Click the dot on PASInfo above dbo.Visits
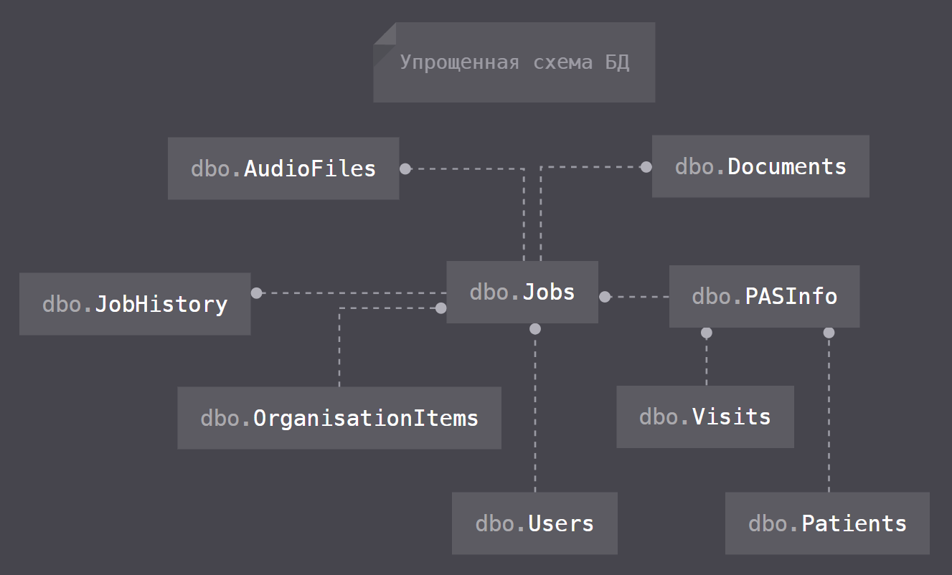 tap(707, 333)
